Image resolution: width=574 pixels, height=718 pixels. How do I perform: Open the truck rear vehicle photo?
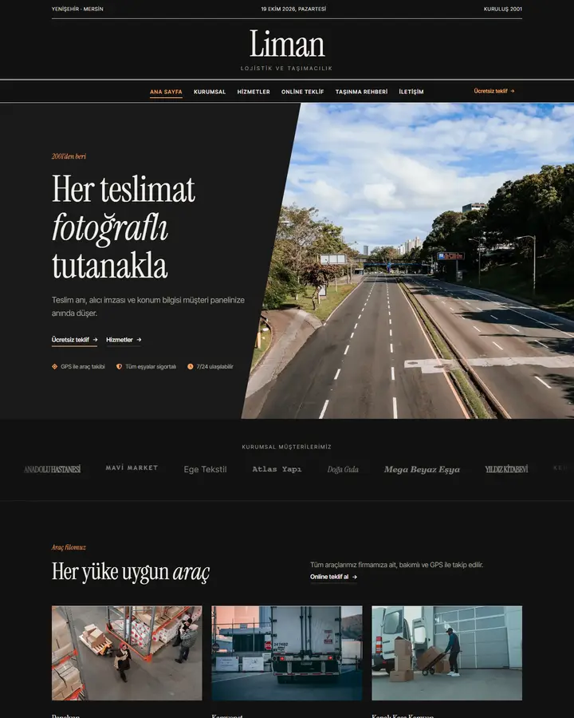pyautogui.click(x=286, y=653)
